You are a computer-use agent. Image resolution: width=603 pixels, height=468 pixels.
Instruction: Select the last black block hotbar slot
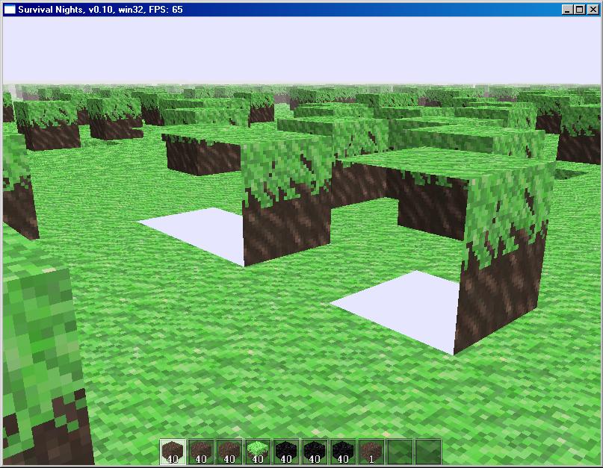click(341, 452)
